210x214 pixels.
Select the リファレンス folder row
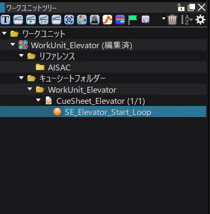pos(103,56)
